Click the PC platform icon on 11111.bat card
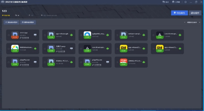Screen dimensions: 204x111 point(35,35)
